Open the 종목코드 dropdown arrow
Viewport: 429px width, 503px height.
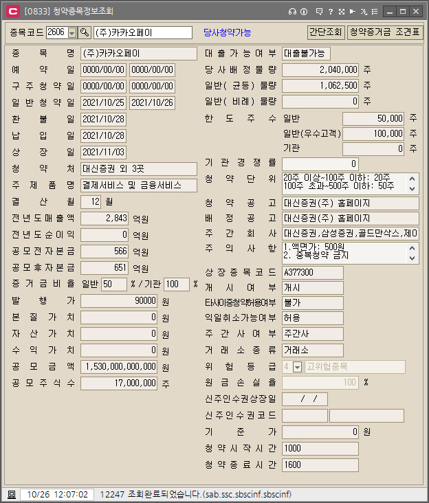tap(72, 33)
